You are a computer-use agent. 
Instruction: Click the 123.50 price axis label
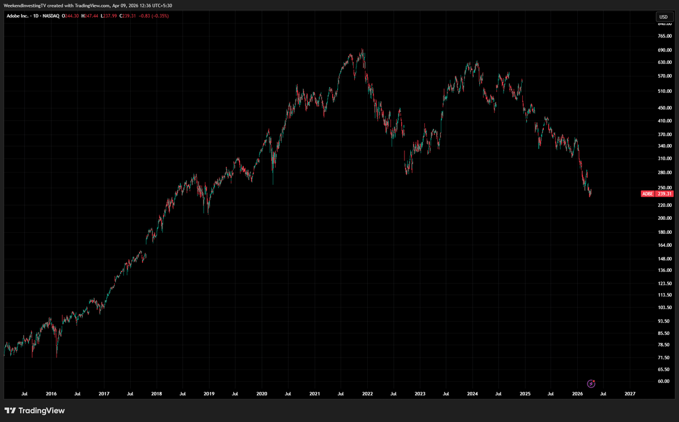coord(664,282)
